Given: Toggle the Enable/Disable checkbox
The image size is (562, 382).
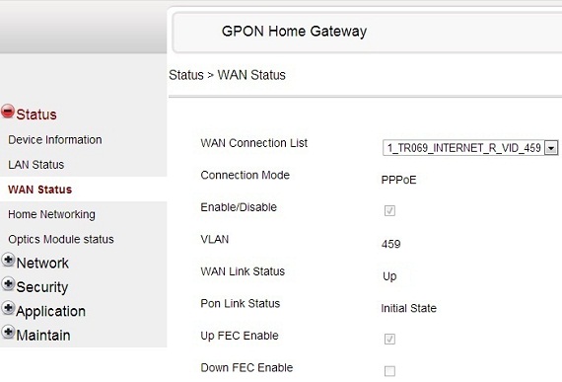Looking at the screenshot, I should [389, 210].
